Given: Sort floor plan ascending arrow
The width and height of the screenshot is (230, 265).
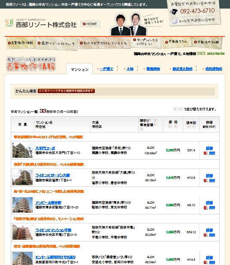Looking at the screenshot, I should [x=155, y=120].
